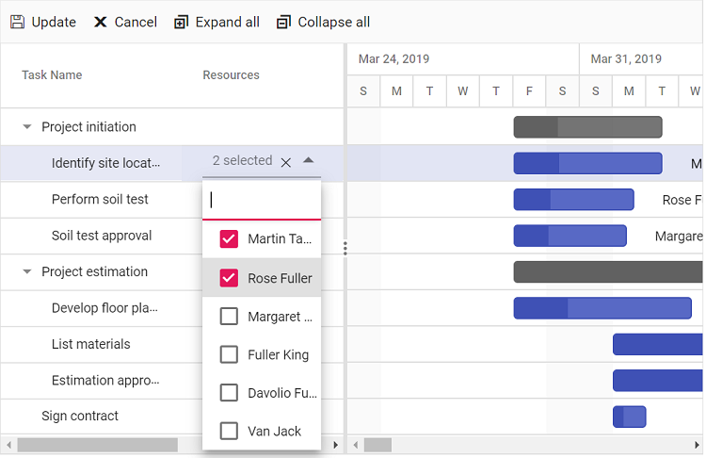Check Van Jack resource checkbox

[229, 431]
